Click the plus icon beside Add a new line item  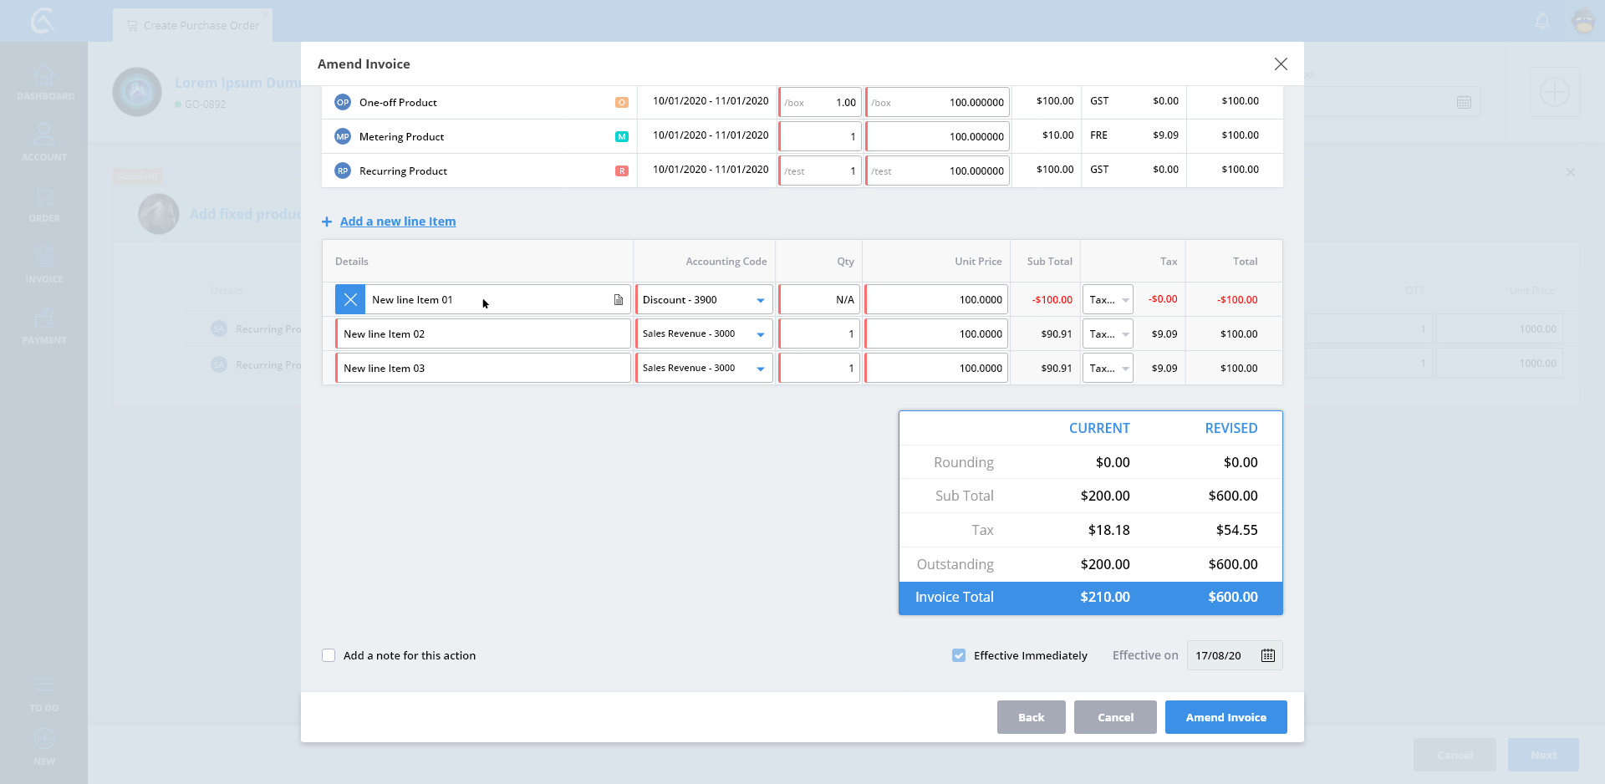pos(327,221)
